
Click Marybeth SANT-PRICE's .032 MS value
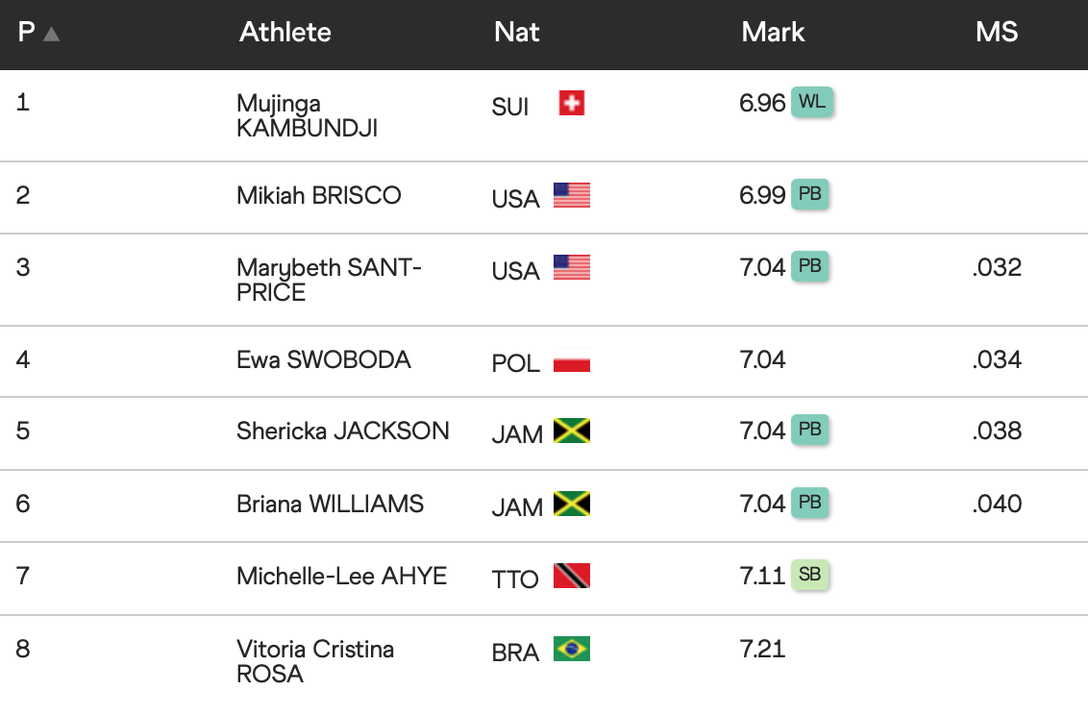[x=997, y=266]
